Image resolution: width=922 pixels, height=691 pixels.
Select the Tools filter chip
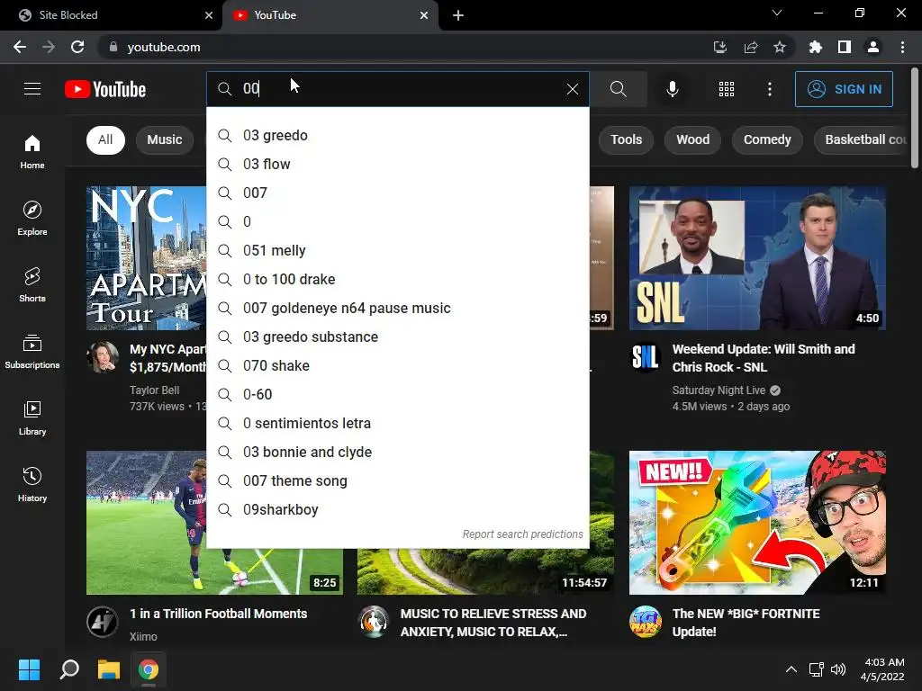626,139
